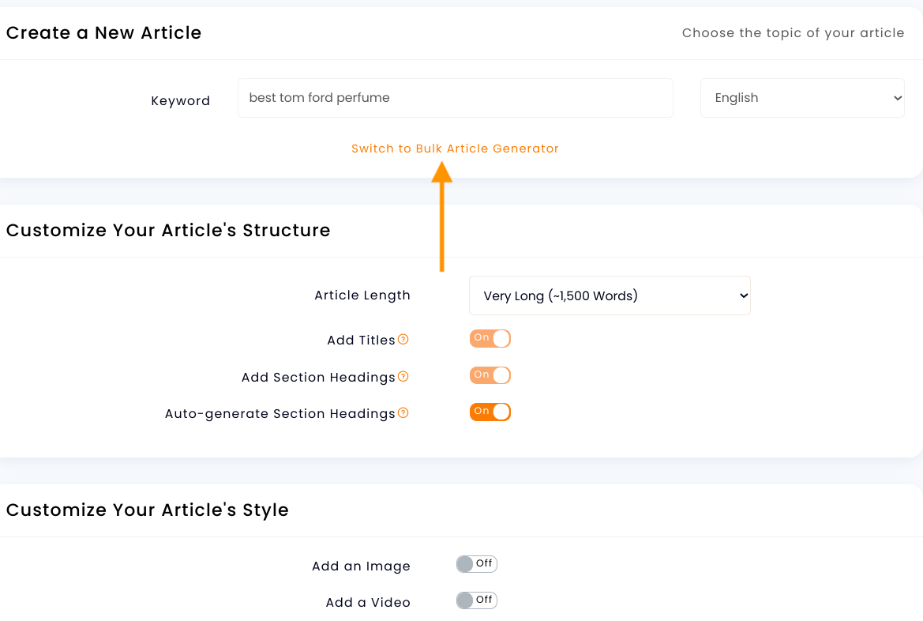This screenshot has height=621, width=923.
Task: Click the chevron on the English language selector
Action: tap(899, 97)
